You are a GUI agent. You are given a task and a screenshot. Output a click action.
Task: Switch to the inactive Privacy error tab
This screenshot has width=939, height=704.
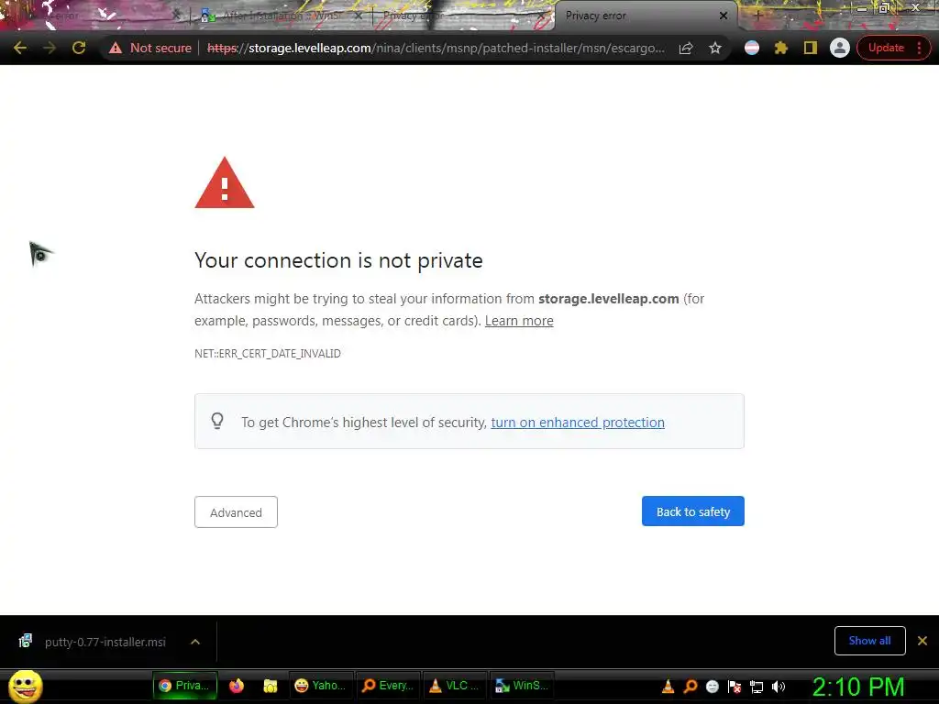coord(461,16)
